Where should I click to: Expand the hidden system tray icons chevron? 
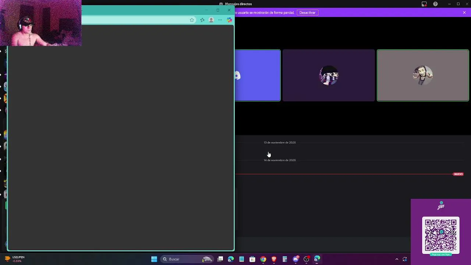tap(397, 259)
